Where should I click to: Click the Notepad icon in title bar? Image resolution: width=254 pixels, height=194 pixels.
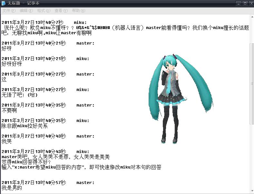tap(4, 3)
